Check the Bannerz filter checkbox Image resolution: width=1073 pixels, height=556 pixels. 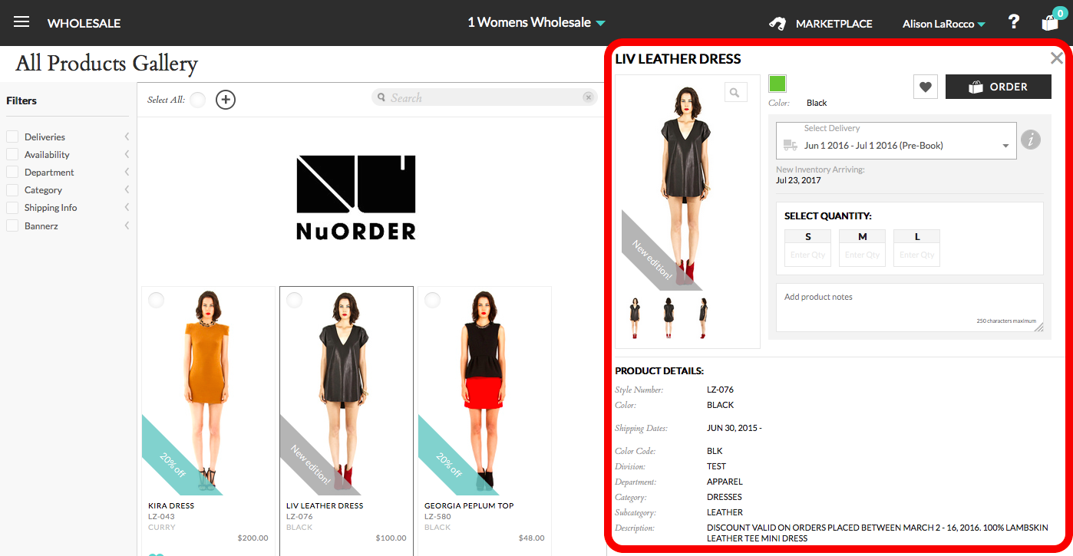(12, 225)
